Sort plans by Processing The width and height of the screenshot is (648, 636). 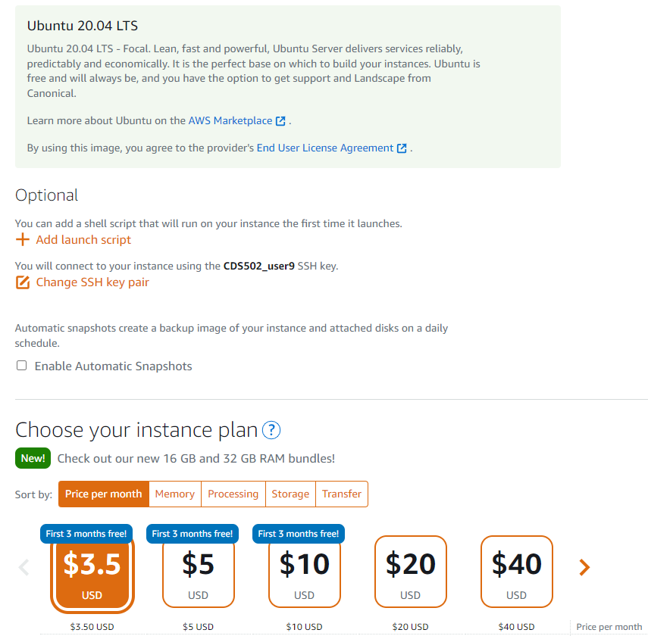click(x=233, y=494)
